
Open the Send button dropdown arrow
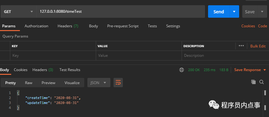[234, 11]
